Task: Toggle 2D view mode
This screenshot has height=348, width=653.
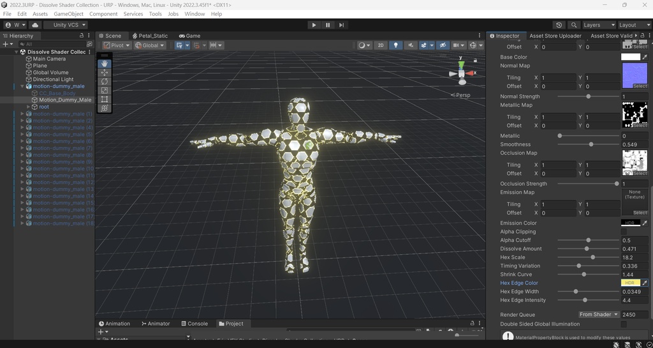Action: (x=381, y=45)
